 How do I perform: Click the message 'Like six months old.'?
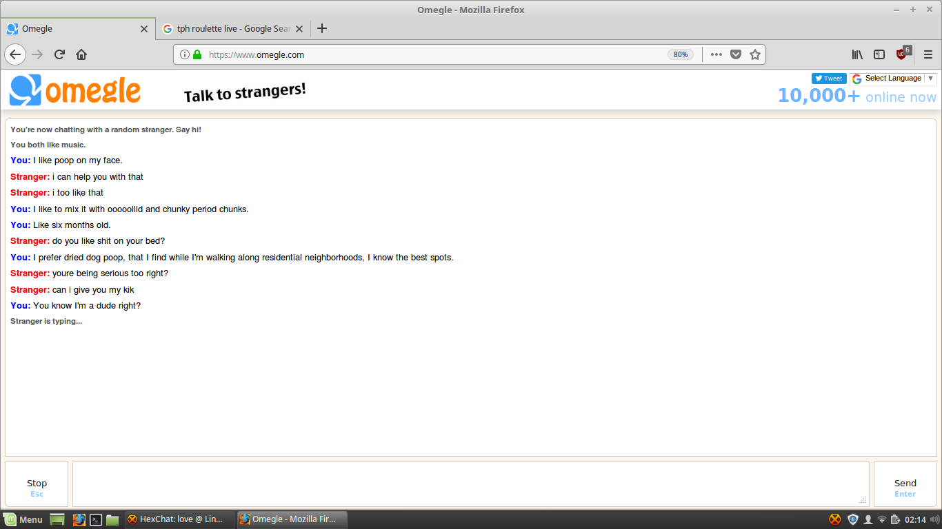click(x=72, y=225)
